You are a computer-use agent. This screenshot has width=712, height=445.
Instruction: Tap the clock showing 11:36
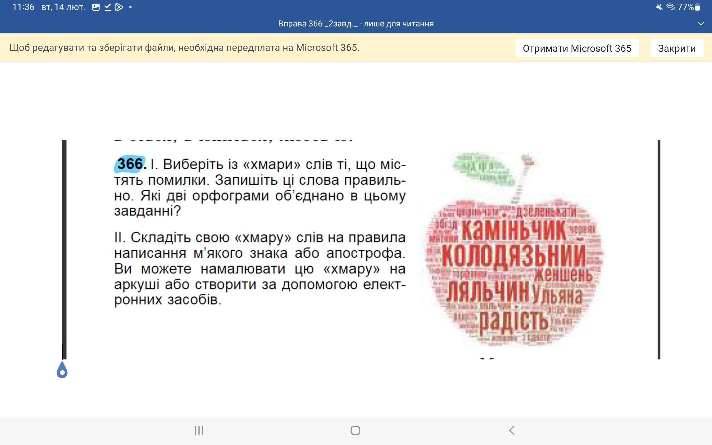pos(23,7)
